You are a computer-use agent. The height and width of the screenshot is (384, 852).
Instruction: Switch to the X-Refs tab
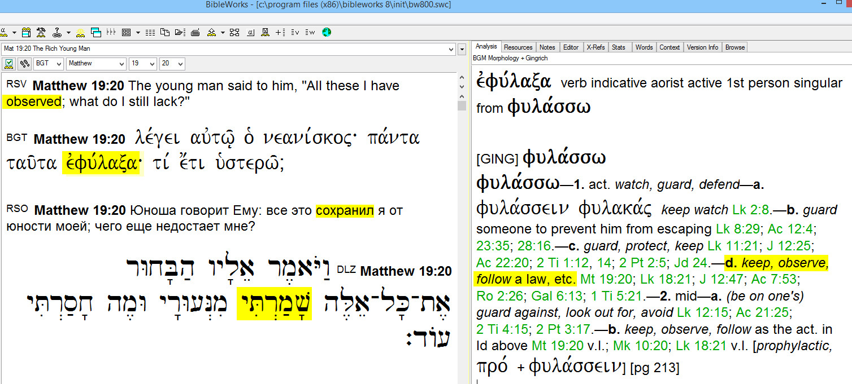(x=595, y=47)
